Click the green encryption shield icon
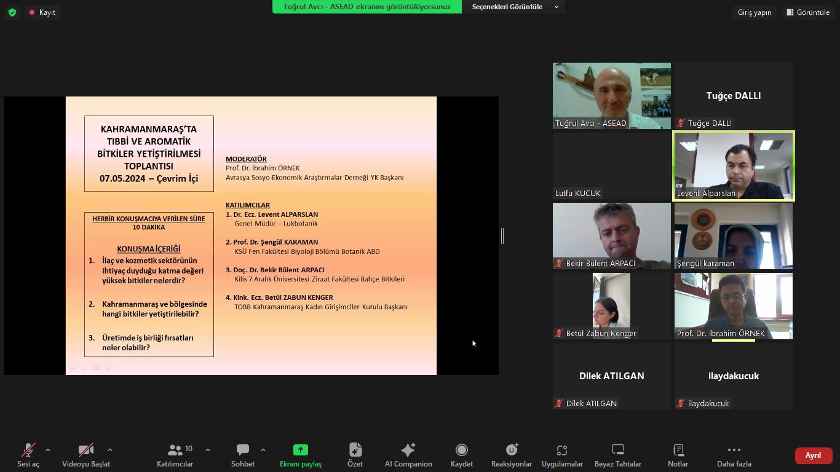Screen dimensions: 840x472 pos(12,12)
